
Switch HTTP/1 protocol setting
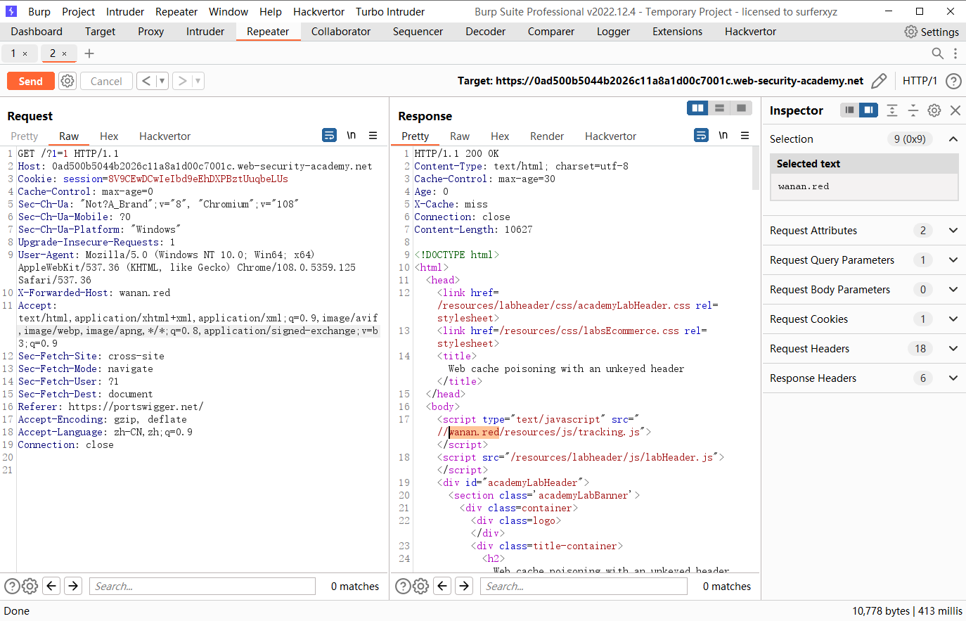[920, 81]
